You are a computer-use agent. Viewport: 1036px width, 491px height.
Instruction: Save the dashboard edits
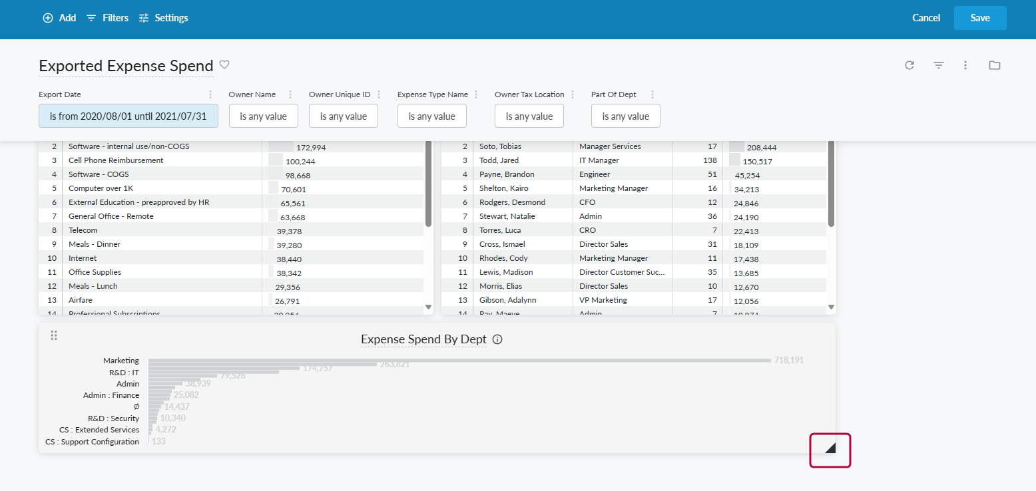click(x=979, y=18)
